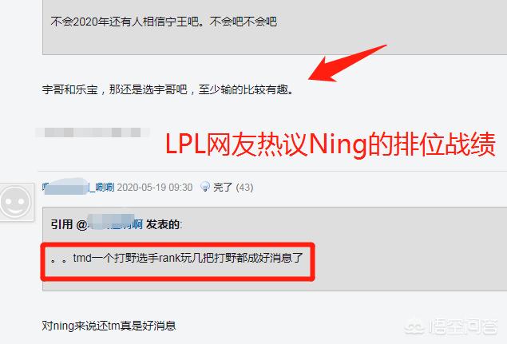Open the commenter username ending in 唰唰

pyautogui.click(x=78, y=187)
